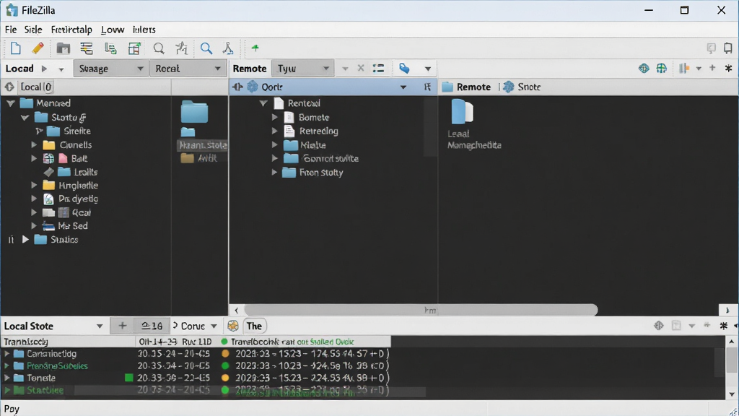739x416 pixels.
Task: Collapse the Startto folder
Action: pyautogui.click(x=25, y=117)
